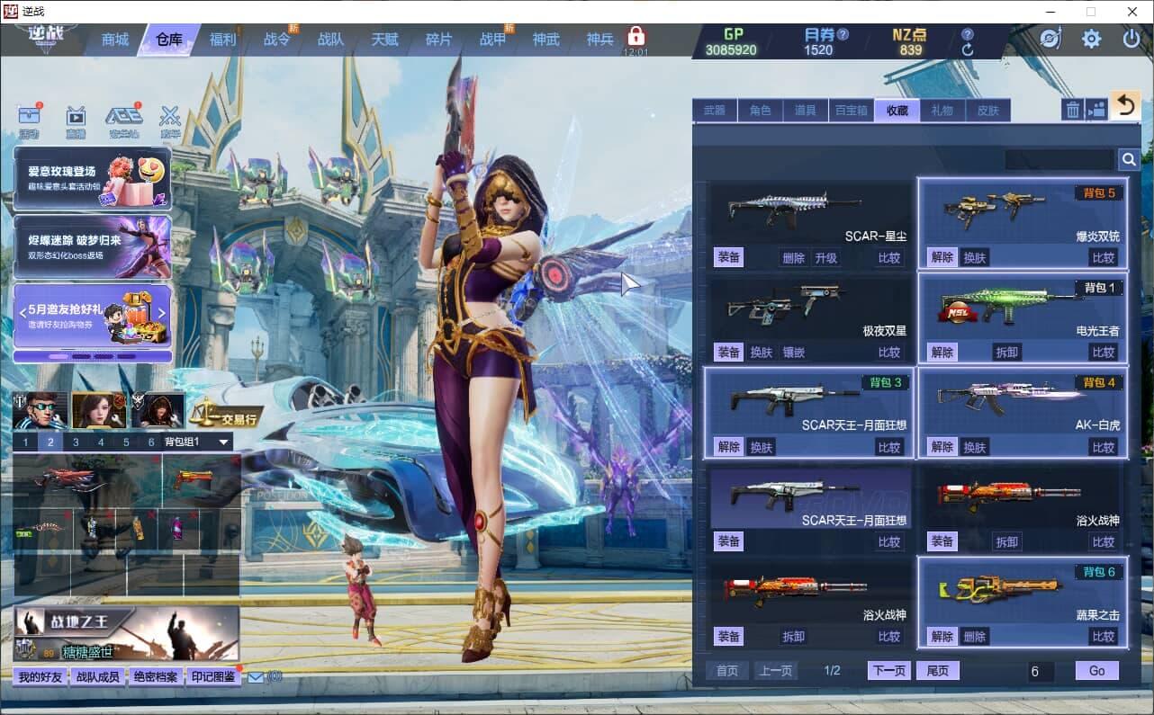Jump to 尾页 last page
The height and width of the screenshot is (715, 1154).
938,671
